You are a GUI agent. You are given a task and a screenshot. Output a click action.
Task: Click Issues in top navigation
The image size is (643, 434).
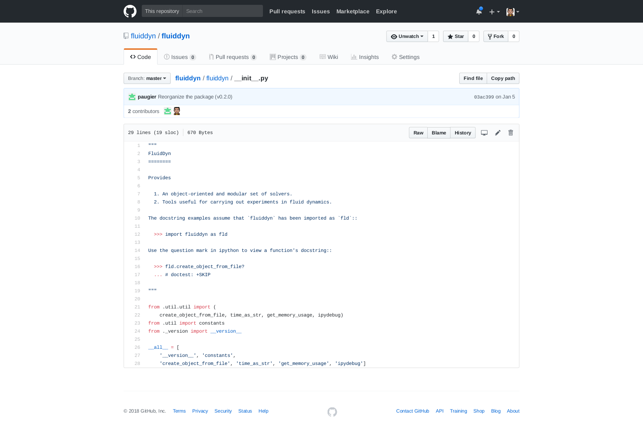[321, 11]
